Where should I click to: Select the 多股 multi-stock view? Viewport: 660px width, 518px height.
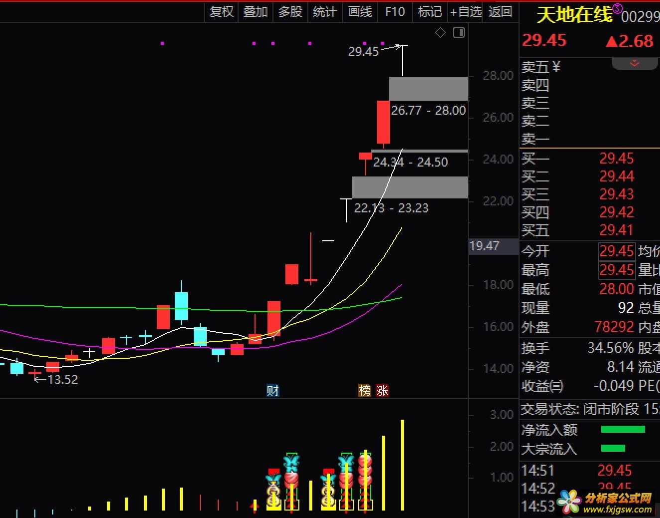[290, 11]
